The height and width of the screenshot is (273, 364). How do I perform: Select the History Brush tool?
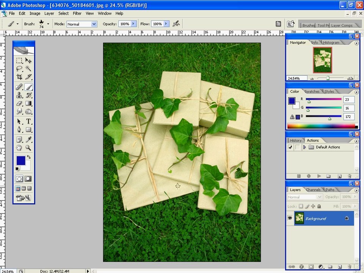coord(28,95)
